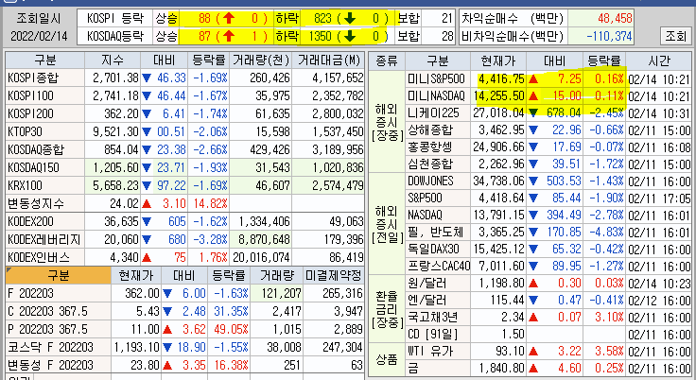This screenshot has height=380, width=696.
Task: Click the 종류 column header
Action: coord(387,60)
